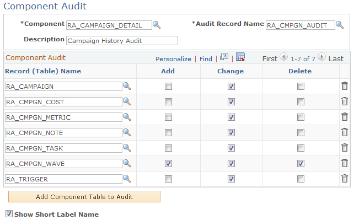This screenshot has height=220, width=354.
Task: Uncheck Change audit for RA_CMPGN_METRIC
Action: click(231, 117)
